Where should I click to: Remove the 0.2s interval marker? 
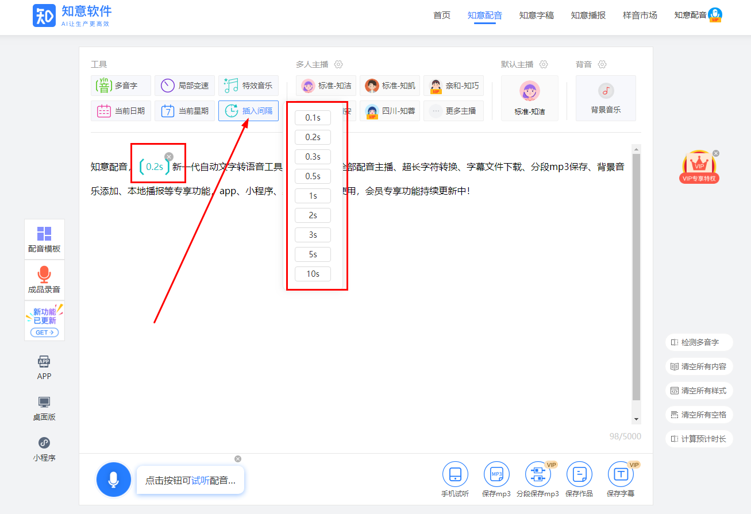click(168, 157)
